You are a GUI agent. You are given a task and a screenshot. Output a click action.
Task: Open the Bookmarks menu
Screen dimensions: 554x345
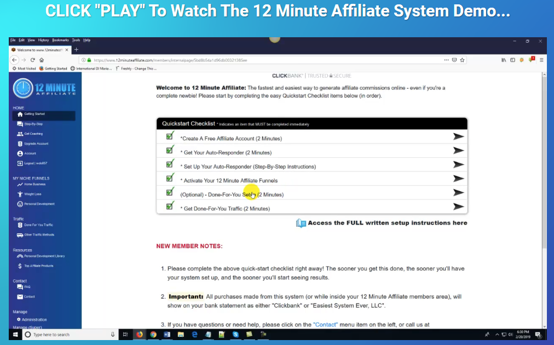pyautogui.click(x=60, y=40)
